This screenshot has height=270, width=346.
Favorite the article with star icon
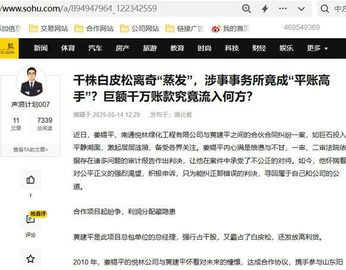click(31, 259)
